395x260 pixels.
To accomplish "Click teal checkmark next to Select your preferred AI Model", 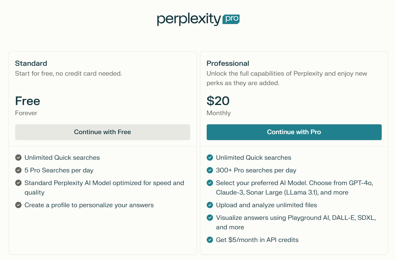I will tap(210, 183).
